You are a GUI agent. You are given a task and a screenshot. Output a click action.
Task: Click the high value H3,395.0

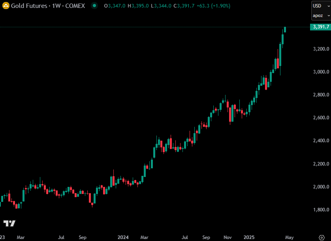click(138, 6)
